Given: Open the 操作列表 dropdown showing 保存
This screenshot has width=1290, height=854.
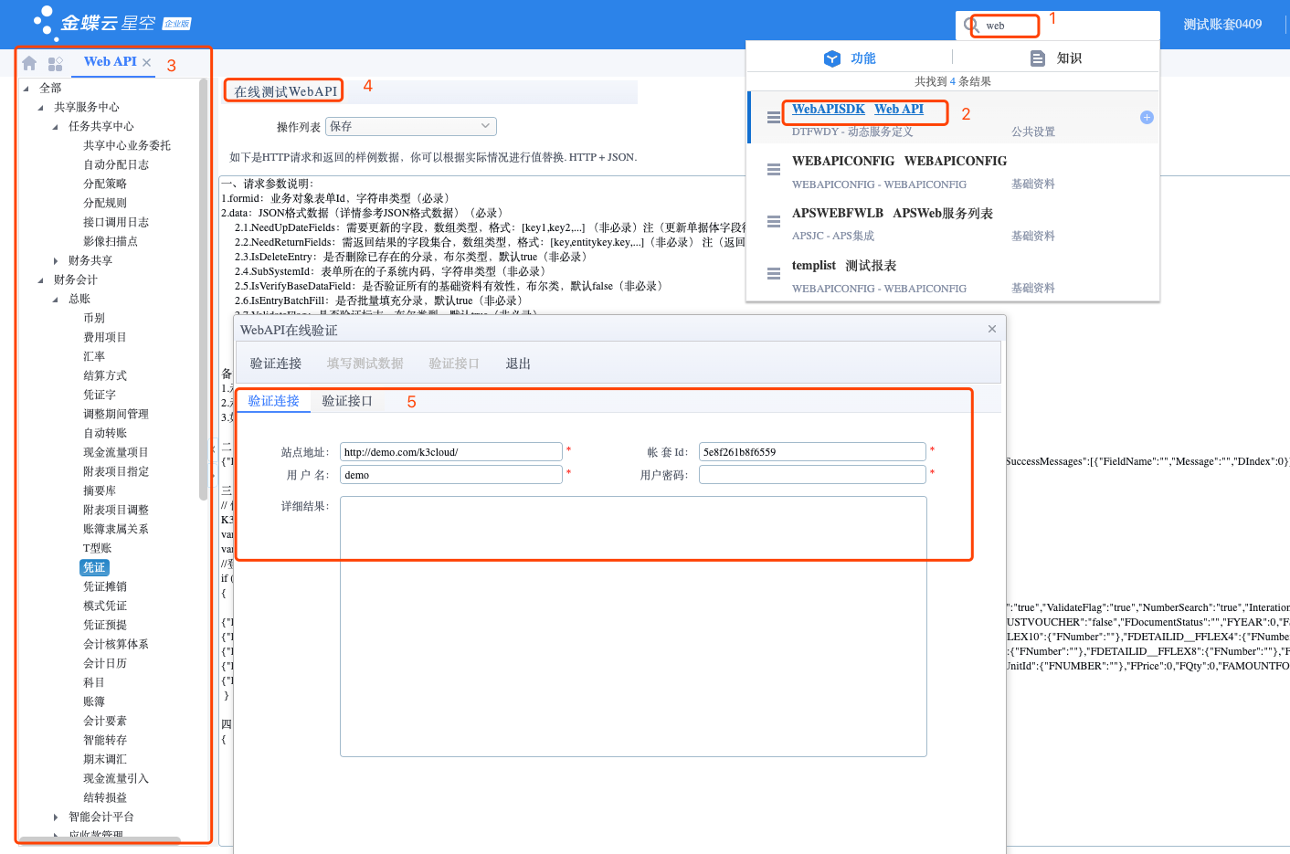Looking at the screenshot, I should tap(410, 126).
